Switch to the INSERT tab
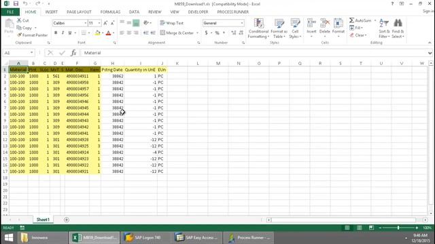Image resolution: width=435 pixels, height=244 pixels. [x=52, y=12]
